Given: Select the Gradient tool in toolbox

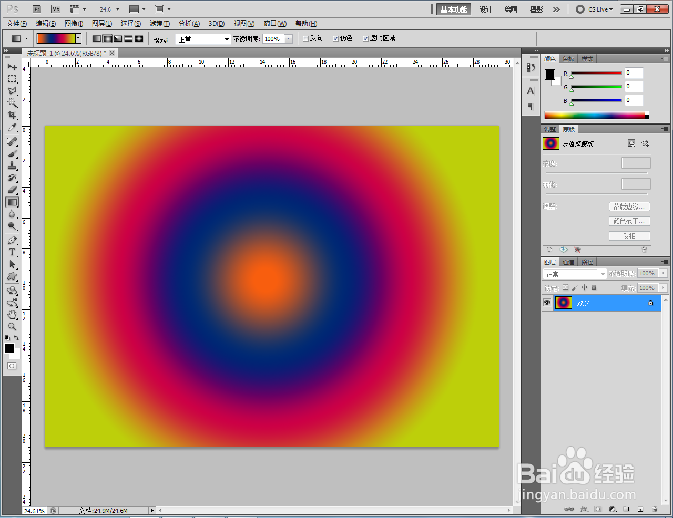Looking at the screenshot, I should pos(12,202).
